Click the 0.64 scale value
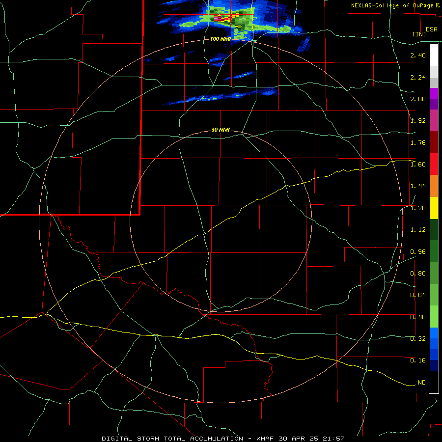This screenshot has height=442, width=442. click(x=418, y=295)
